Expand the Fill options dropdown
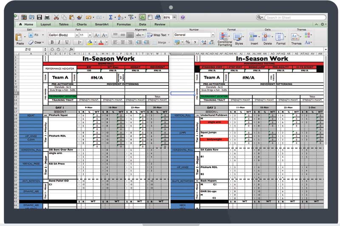Screen dimensions: 340x226 tap(43, 35)
